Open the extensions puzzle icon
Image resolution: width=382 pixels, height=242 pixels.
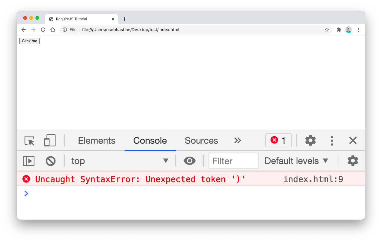339,30
